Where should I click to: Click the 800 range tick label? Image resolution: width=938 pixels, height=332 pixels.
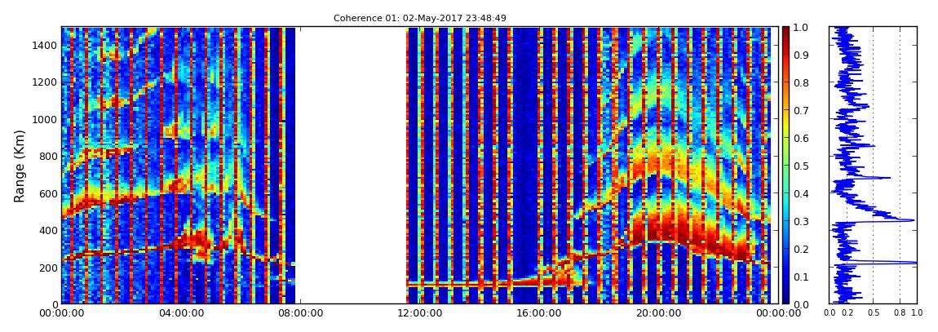pos(46,156)
